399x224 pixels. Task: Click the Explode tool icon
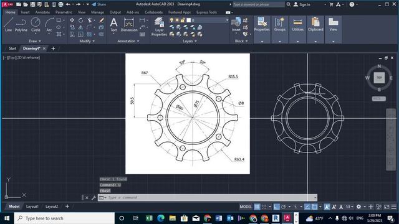pos(101,27)
